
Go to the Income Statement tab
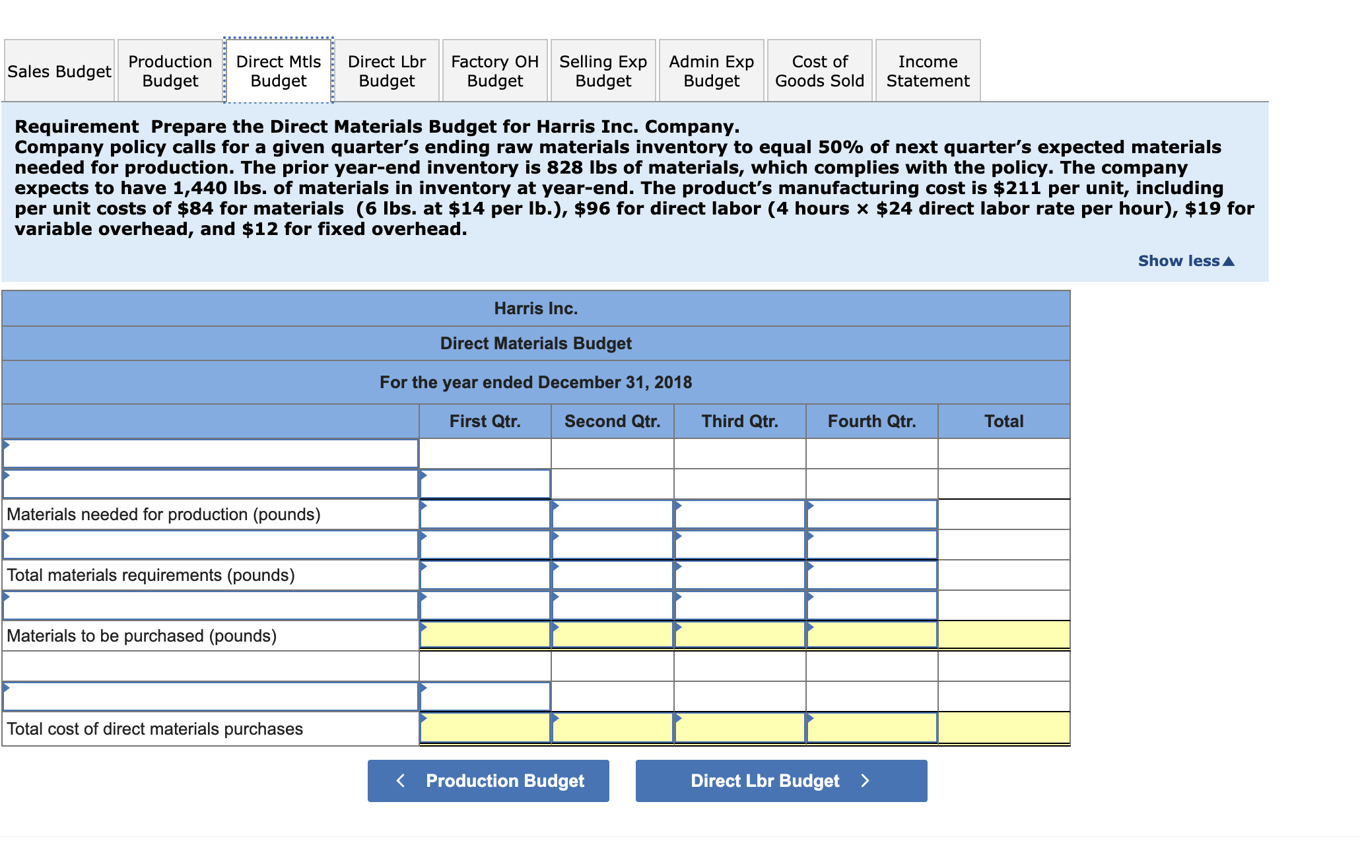[x=927, y=71]
